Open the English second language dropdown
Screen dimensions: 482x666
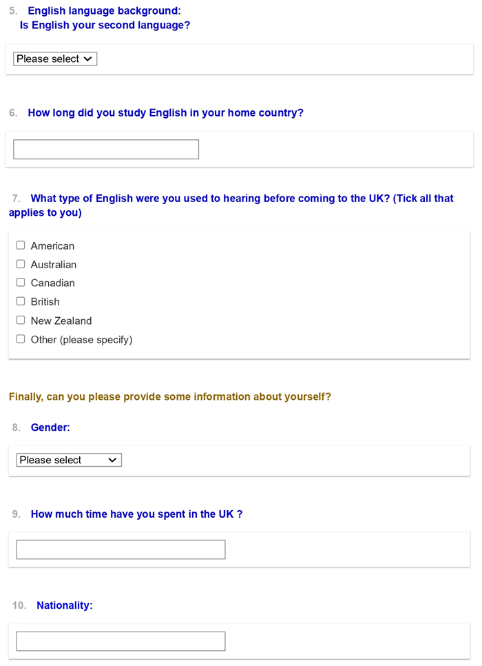coord(55,59)
